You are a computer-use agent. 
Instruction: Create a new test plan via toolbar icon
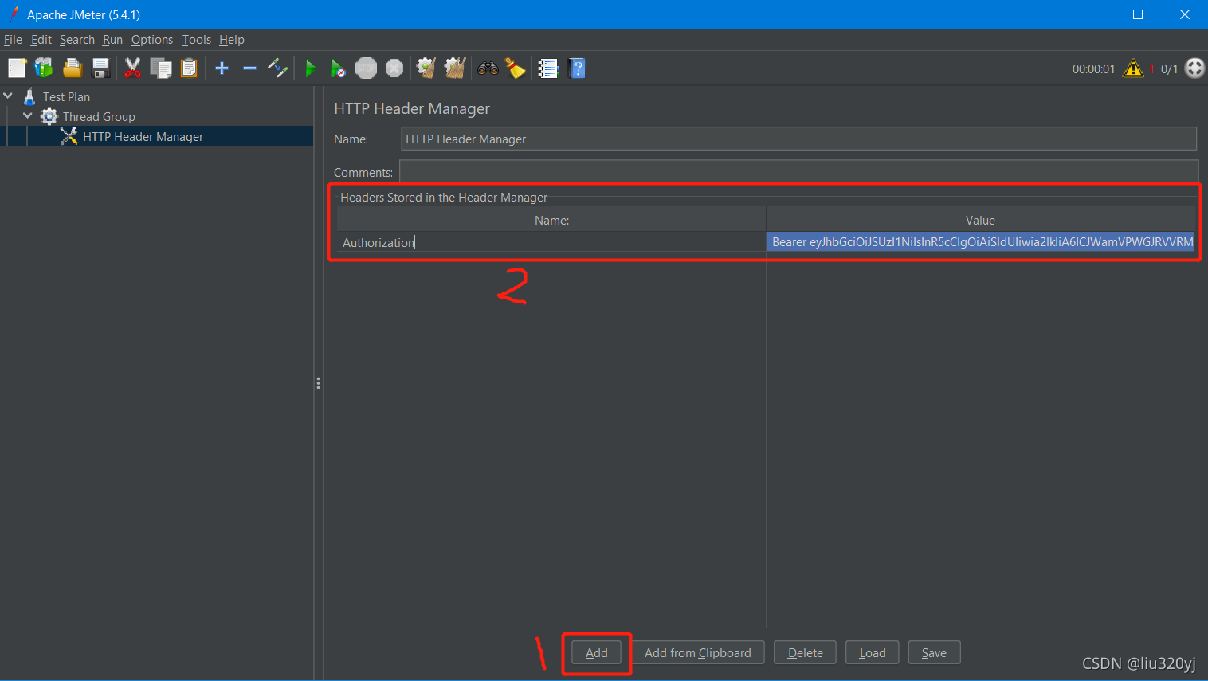click(x=17, y=68)
